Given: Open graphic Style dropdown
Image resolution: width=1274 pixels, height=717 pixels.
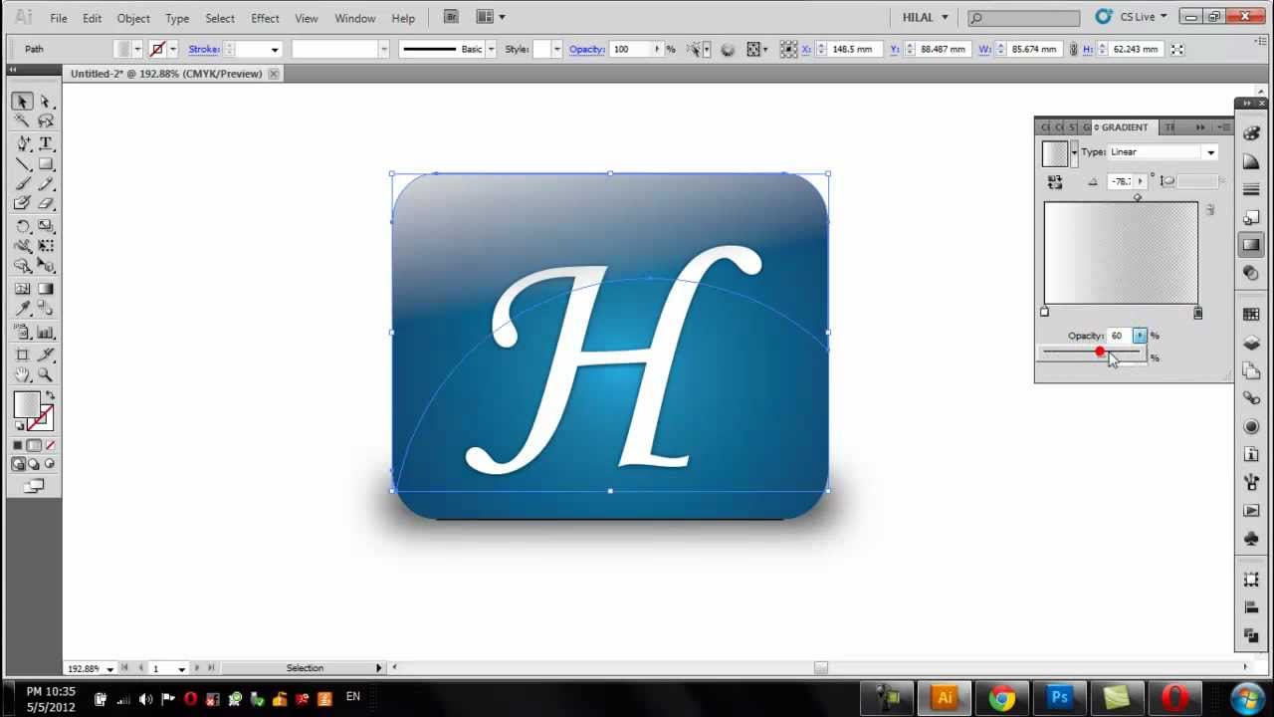Looking at the screenshot, I should (x=556, y=49).
